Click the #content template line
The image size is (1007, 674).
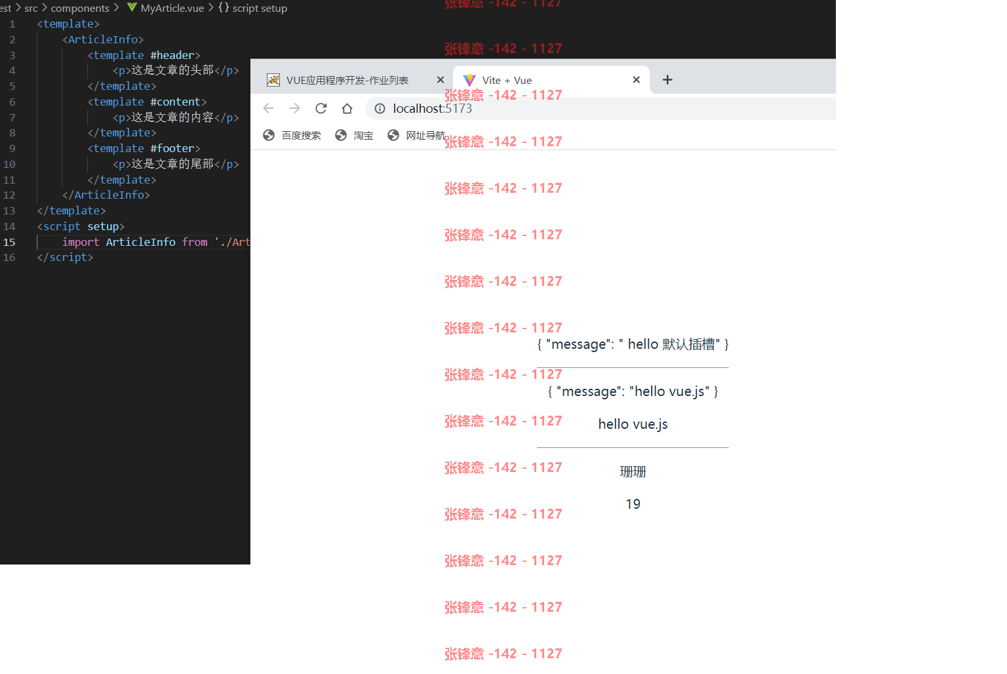[x=147, y=102]
